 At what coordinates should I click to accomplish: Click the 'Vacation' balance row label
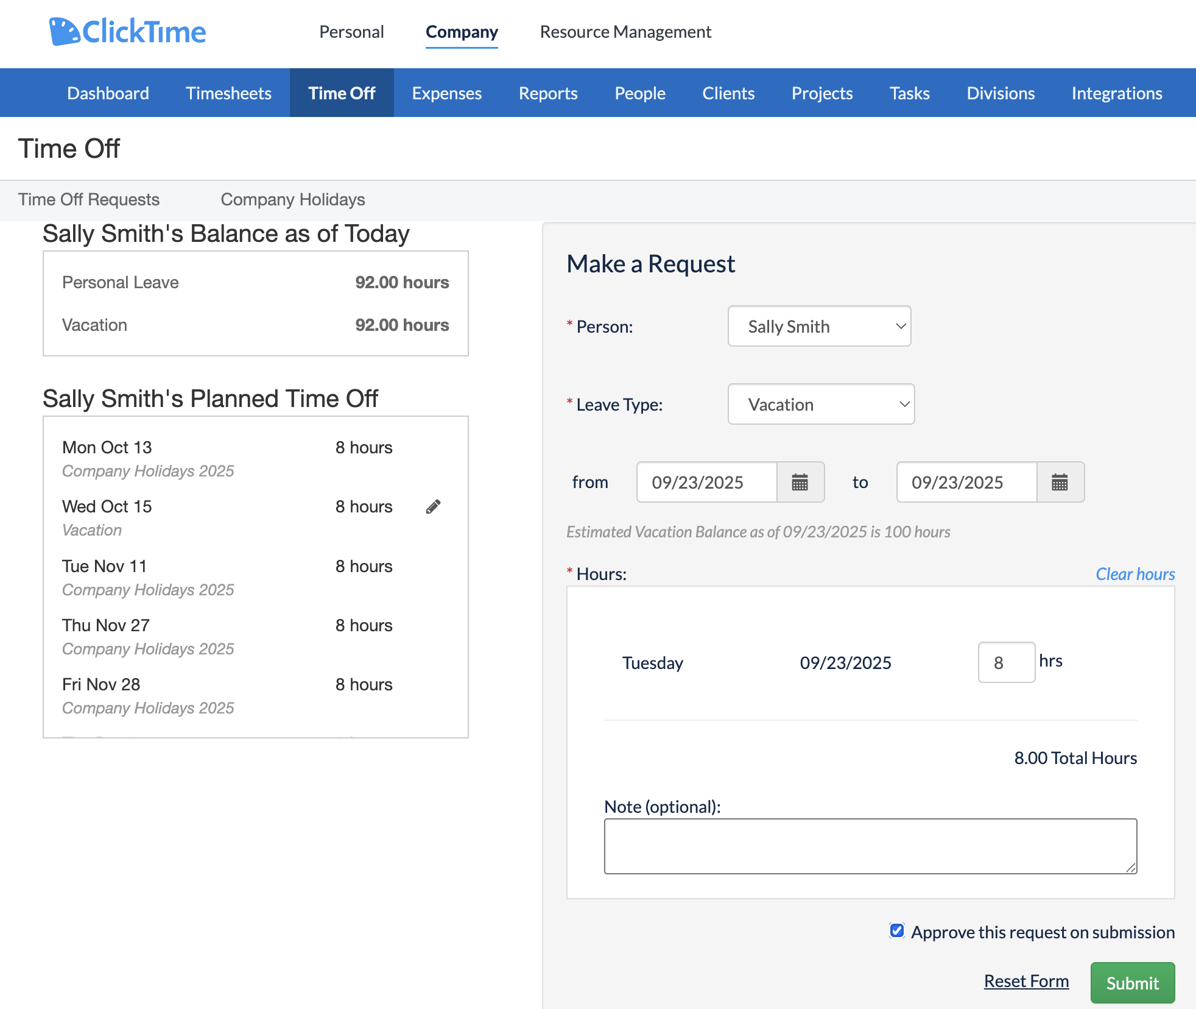[94, 325]
